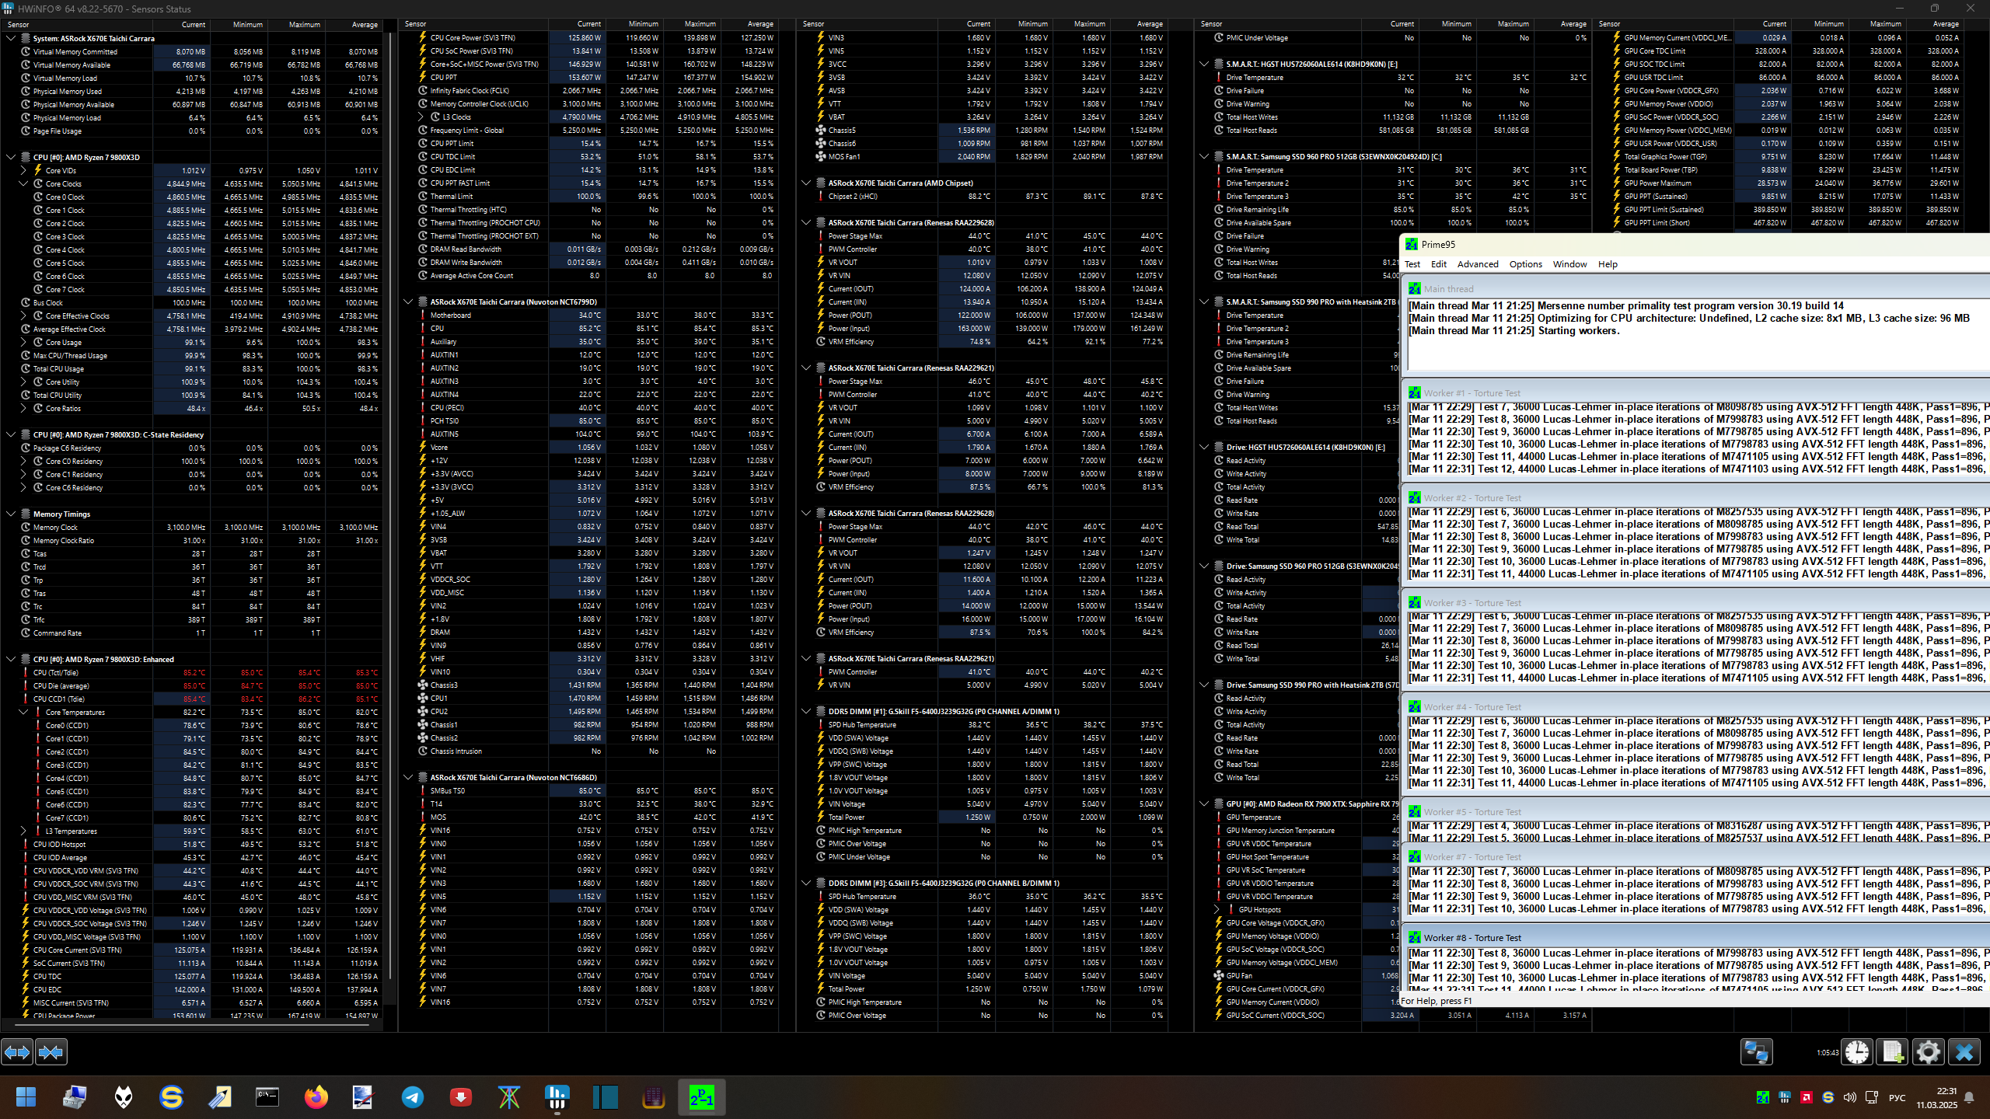
Task: Expand the L3 Temperatures node
Action: point(23,831)
